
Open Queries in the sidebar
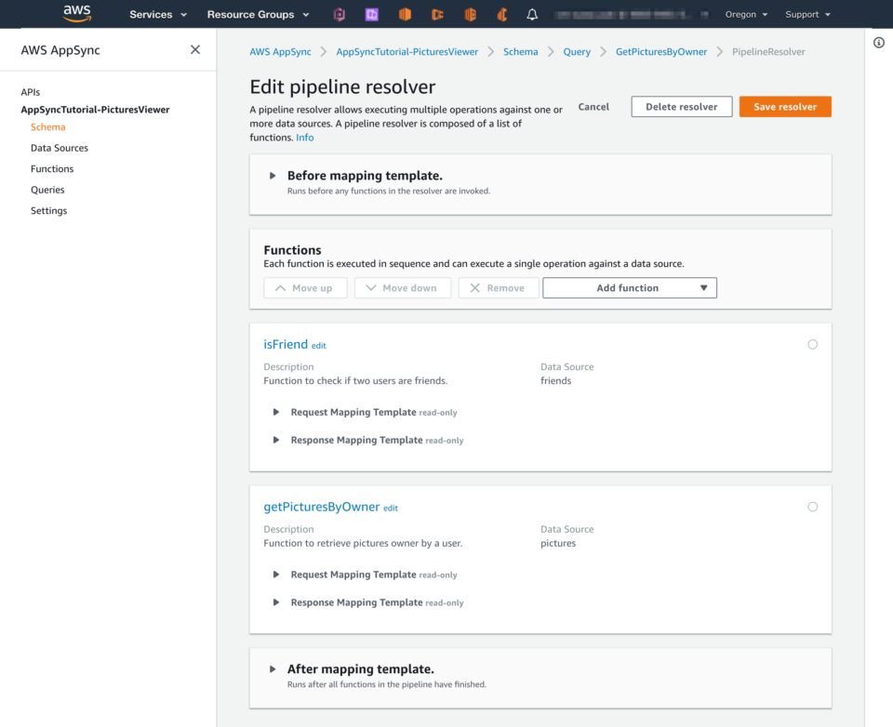pos(47,191)
